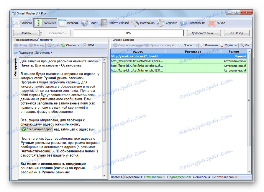Click status entry Выделено: 1
This screenshot has height=192, width=264.
(133, 177)
